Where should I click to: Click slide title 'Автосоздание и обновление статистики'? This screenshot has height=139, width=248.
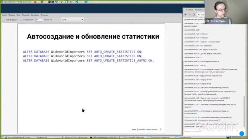point(93,36)
